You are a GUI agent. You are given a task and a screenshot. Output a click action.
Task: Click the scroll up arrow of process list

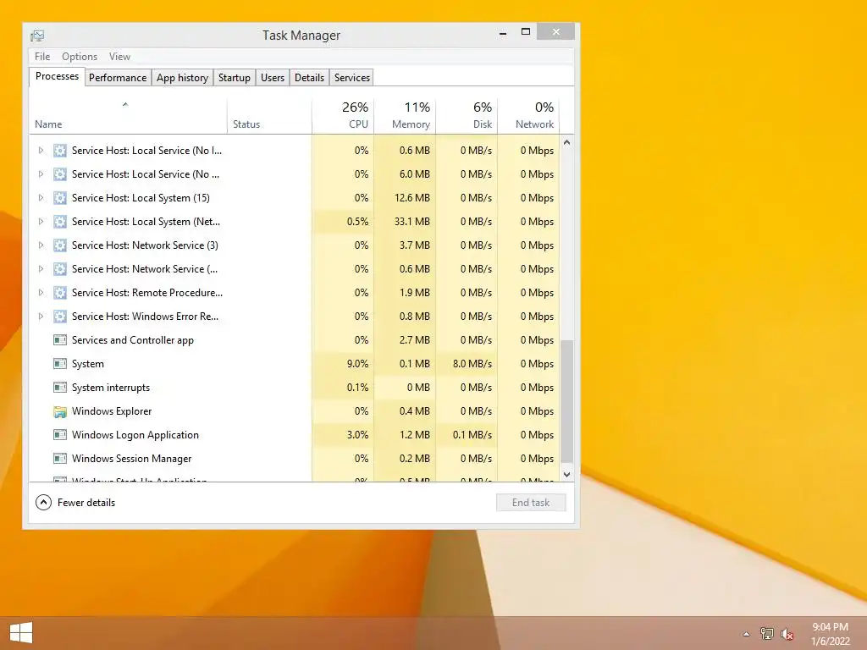pos(566,142)
